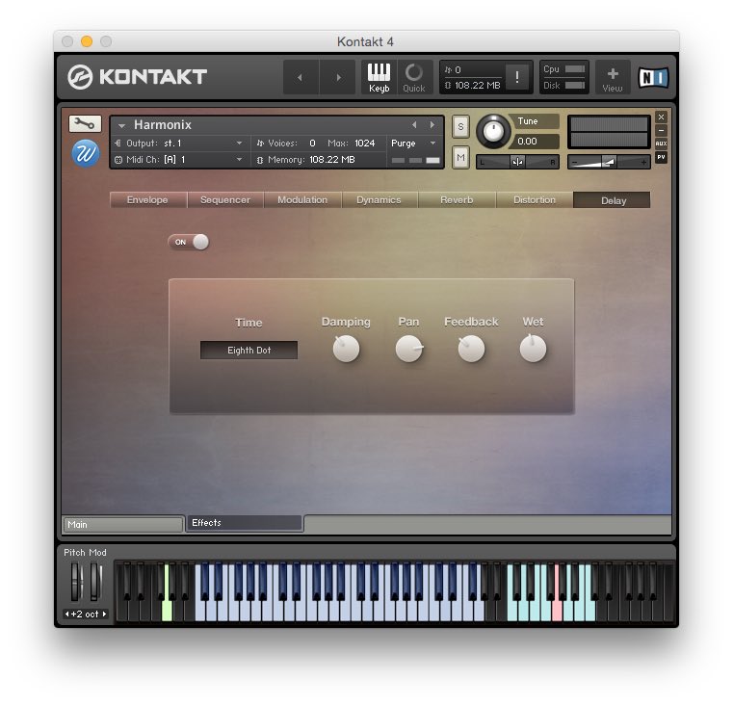Viewport: 733px width, 705px height.
Task: Click the red key on keyboard
Action: point(557,610)
